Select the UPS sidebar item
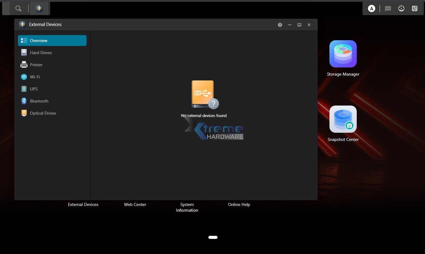Screen dimensions: 425x254 click(x=34, y=89)
